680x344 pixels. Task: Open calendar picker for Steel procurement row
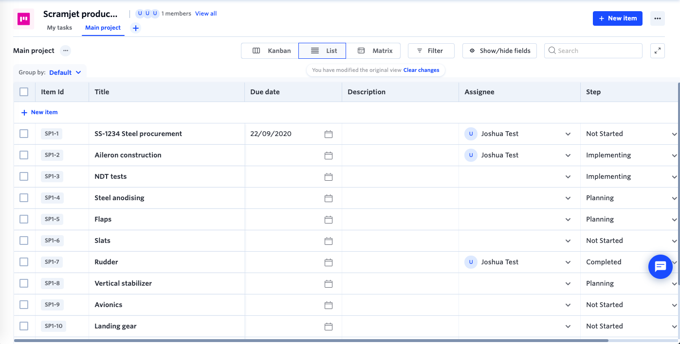pos(329,134)
